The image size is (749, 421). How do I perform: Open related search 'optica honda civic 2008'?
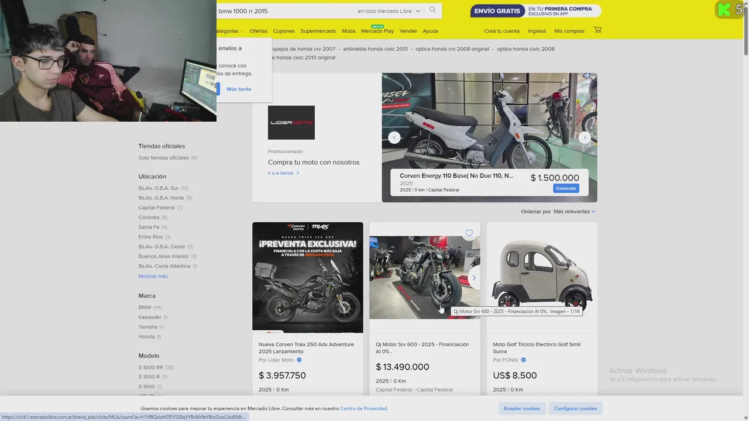click(x=525, y=49)
